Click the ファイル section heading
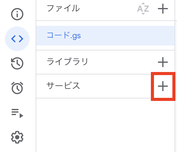Screen dimensions: 177x152 pyautogui.click(x=63, y=8)
